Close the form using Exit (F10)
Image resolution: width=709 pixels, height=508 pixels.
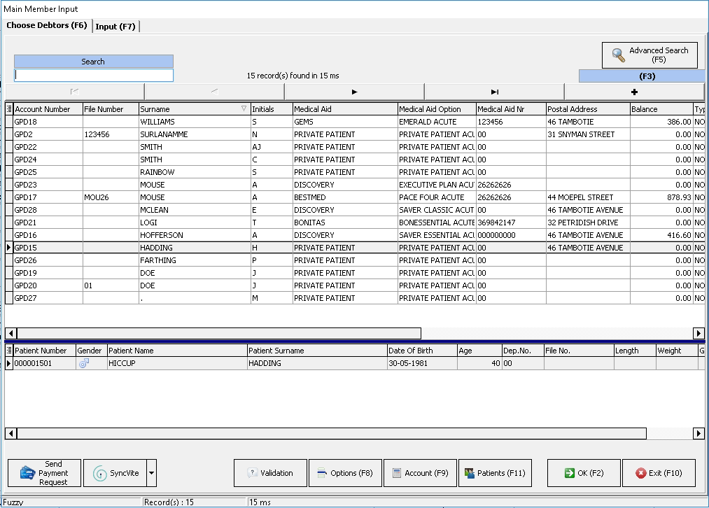[x=659, y=473]
